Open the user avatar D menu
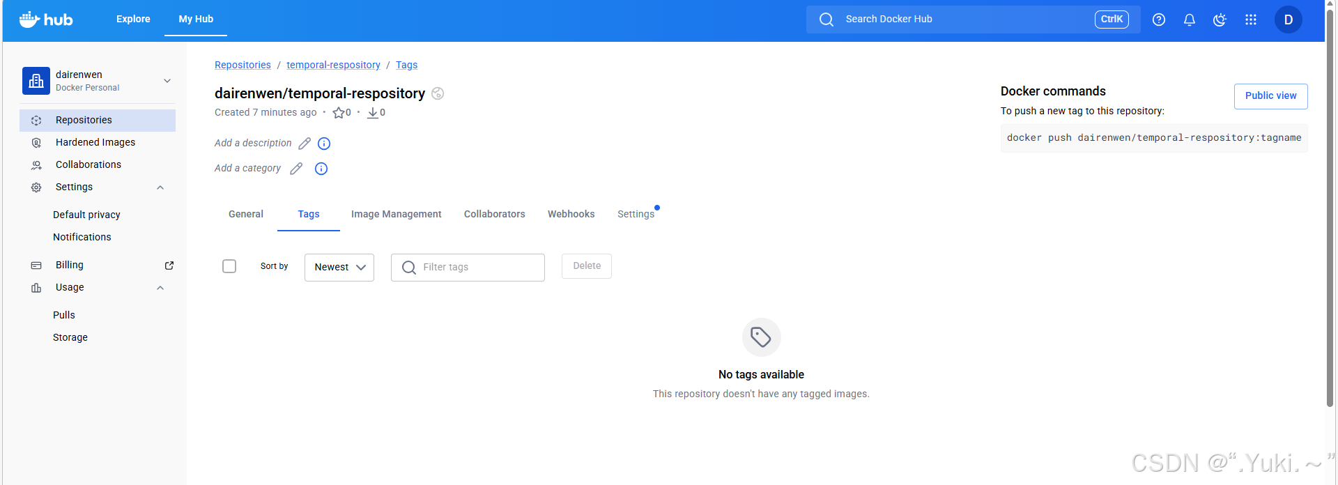1338x485 pixels. [x=1289, y=20]
